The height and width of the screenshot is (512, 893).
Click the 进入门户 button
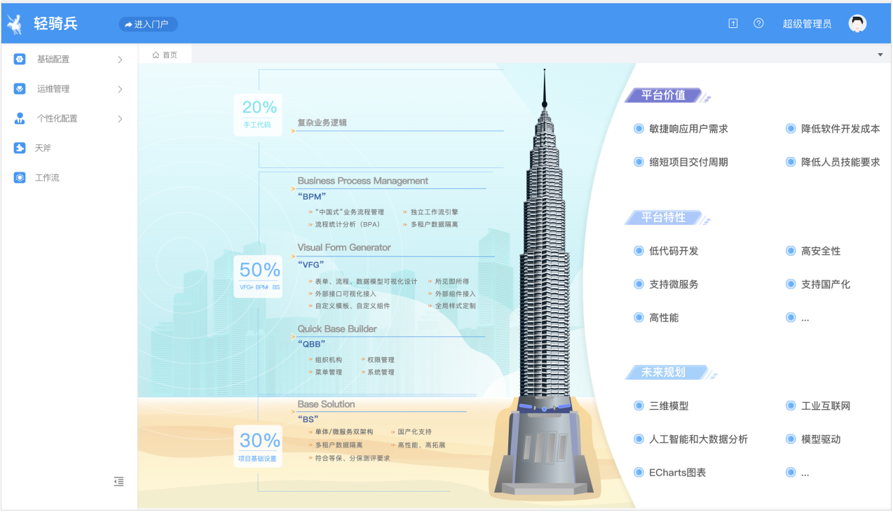[x=148, y=24]
